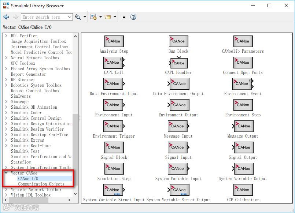Select the XCP Calibration block
Image resolution: width=295 pixels, height=213 pixels.
click(x=243, y=190)
